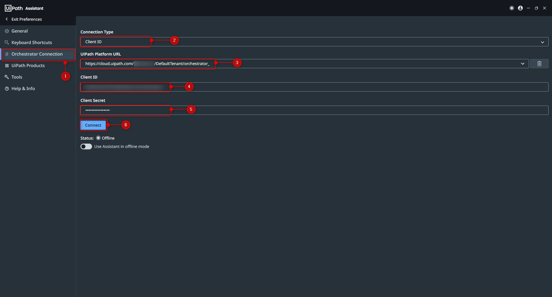
Task: Expand the Connection Type chevron arrow
Action: (543, 42)
